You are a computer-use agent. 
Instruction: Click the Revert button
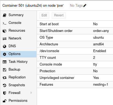click(x=59, y=16)
